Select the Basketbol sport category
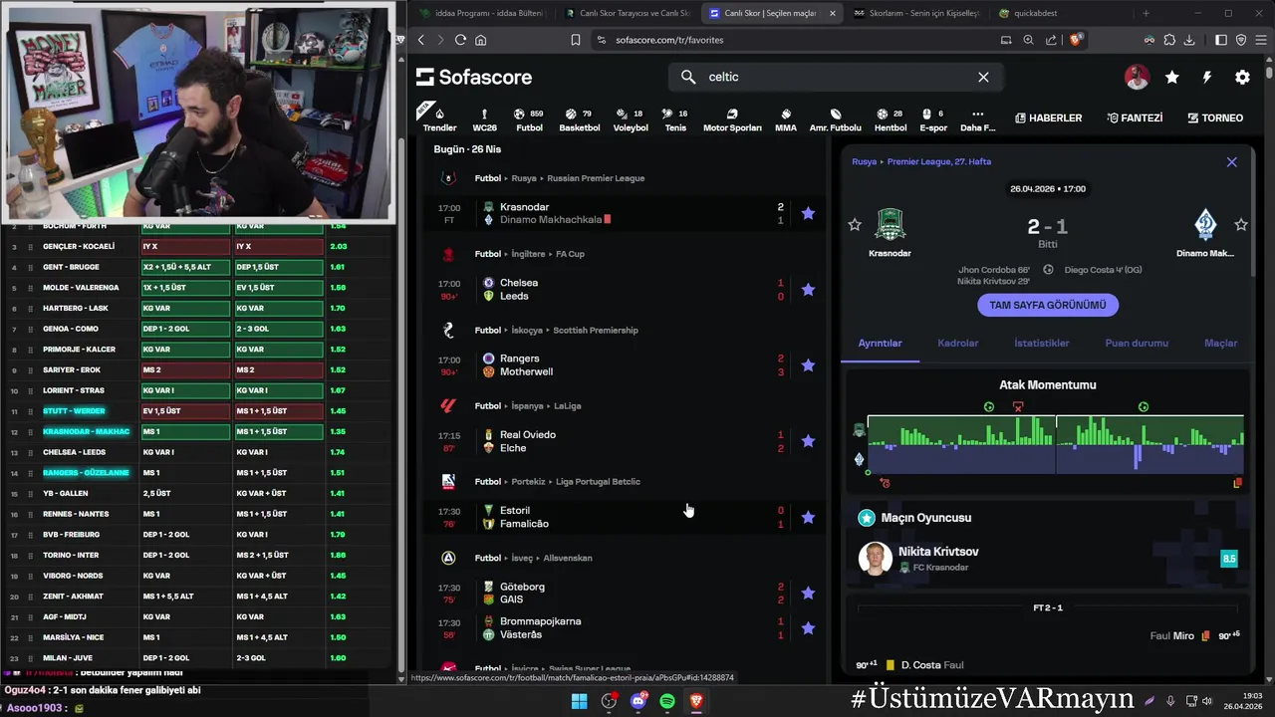Screen dimensions: 1275x717 tap(579, 119)
